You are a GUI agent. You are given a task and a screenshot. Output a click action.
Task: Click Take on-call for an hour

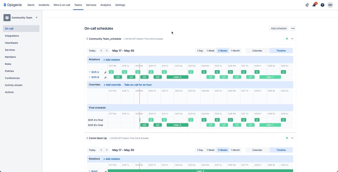point(138,85)
